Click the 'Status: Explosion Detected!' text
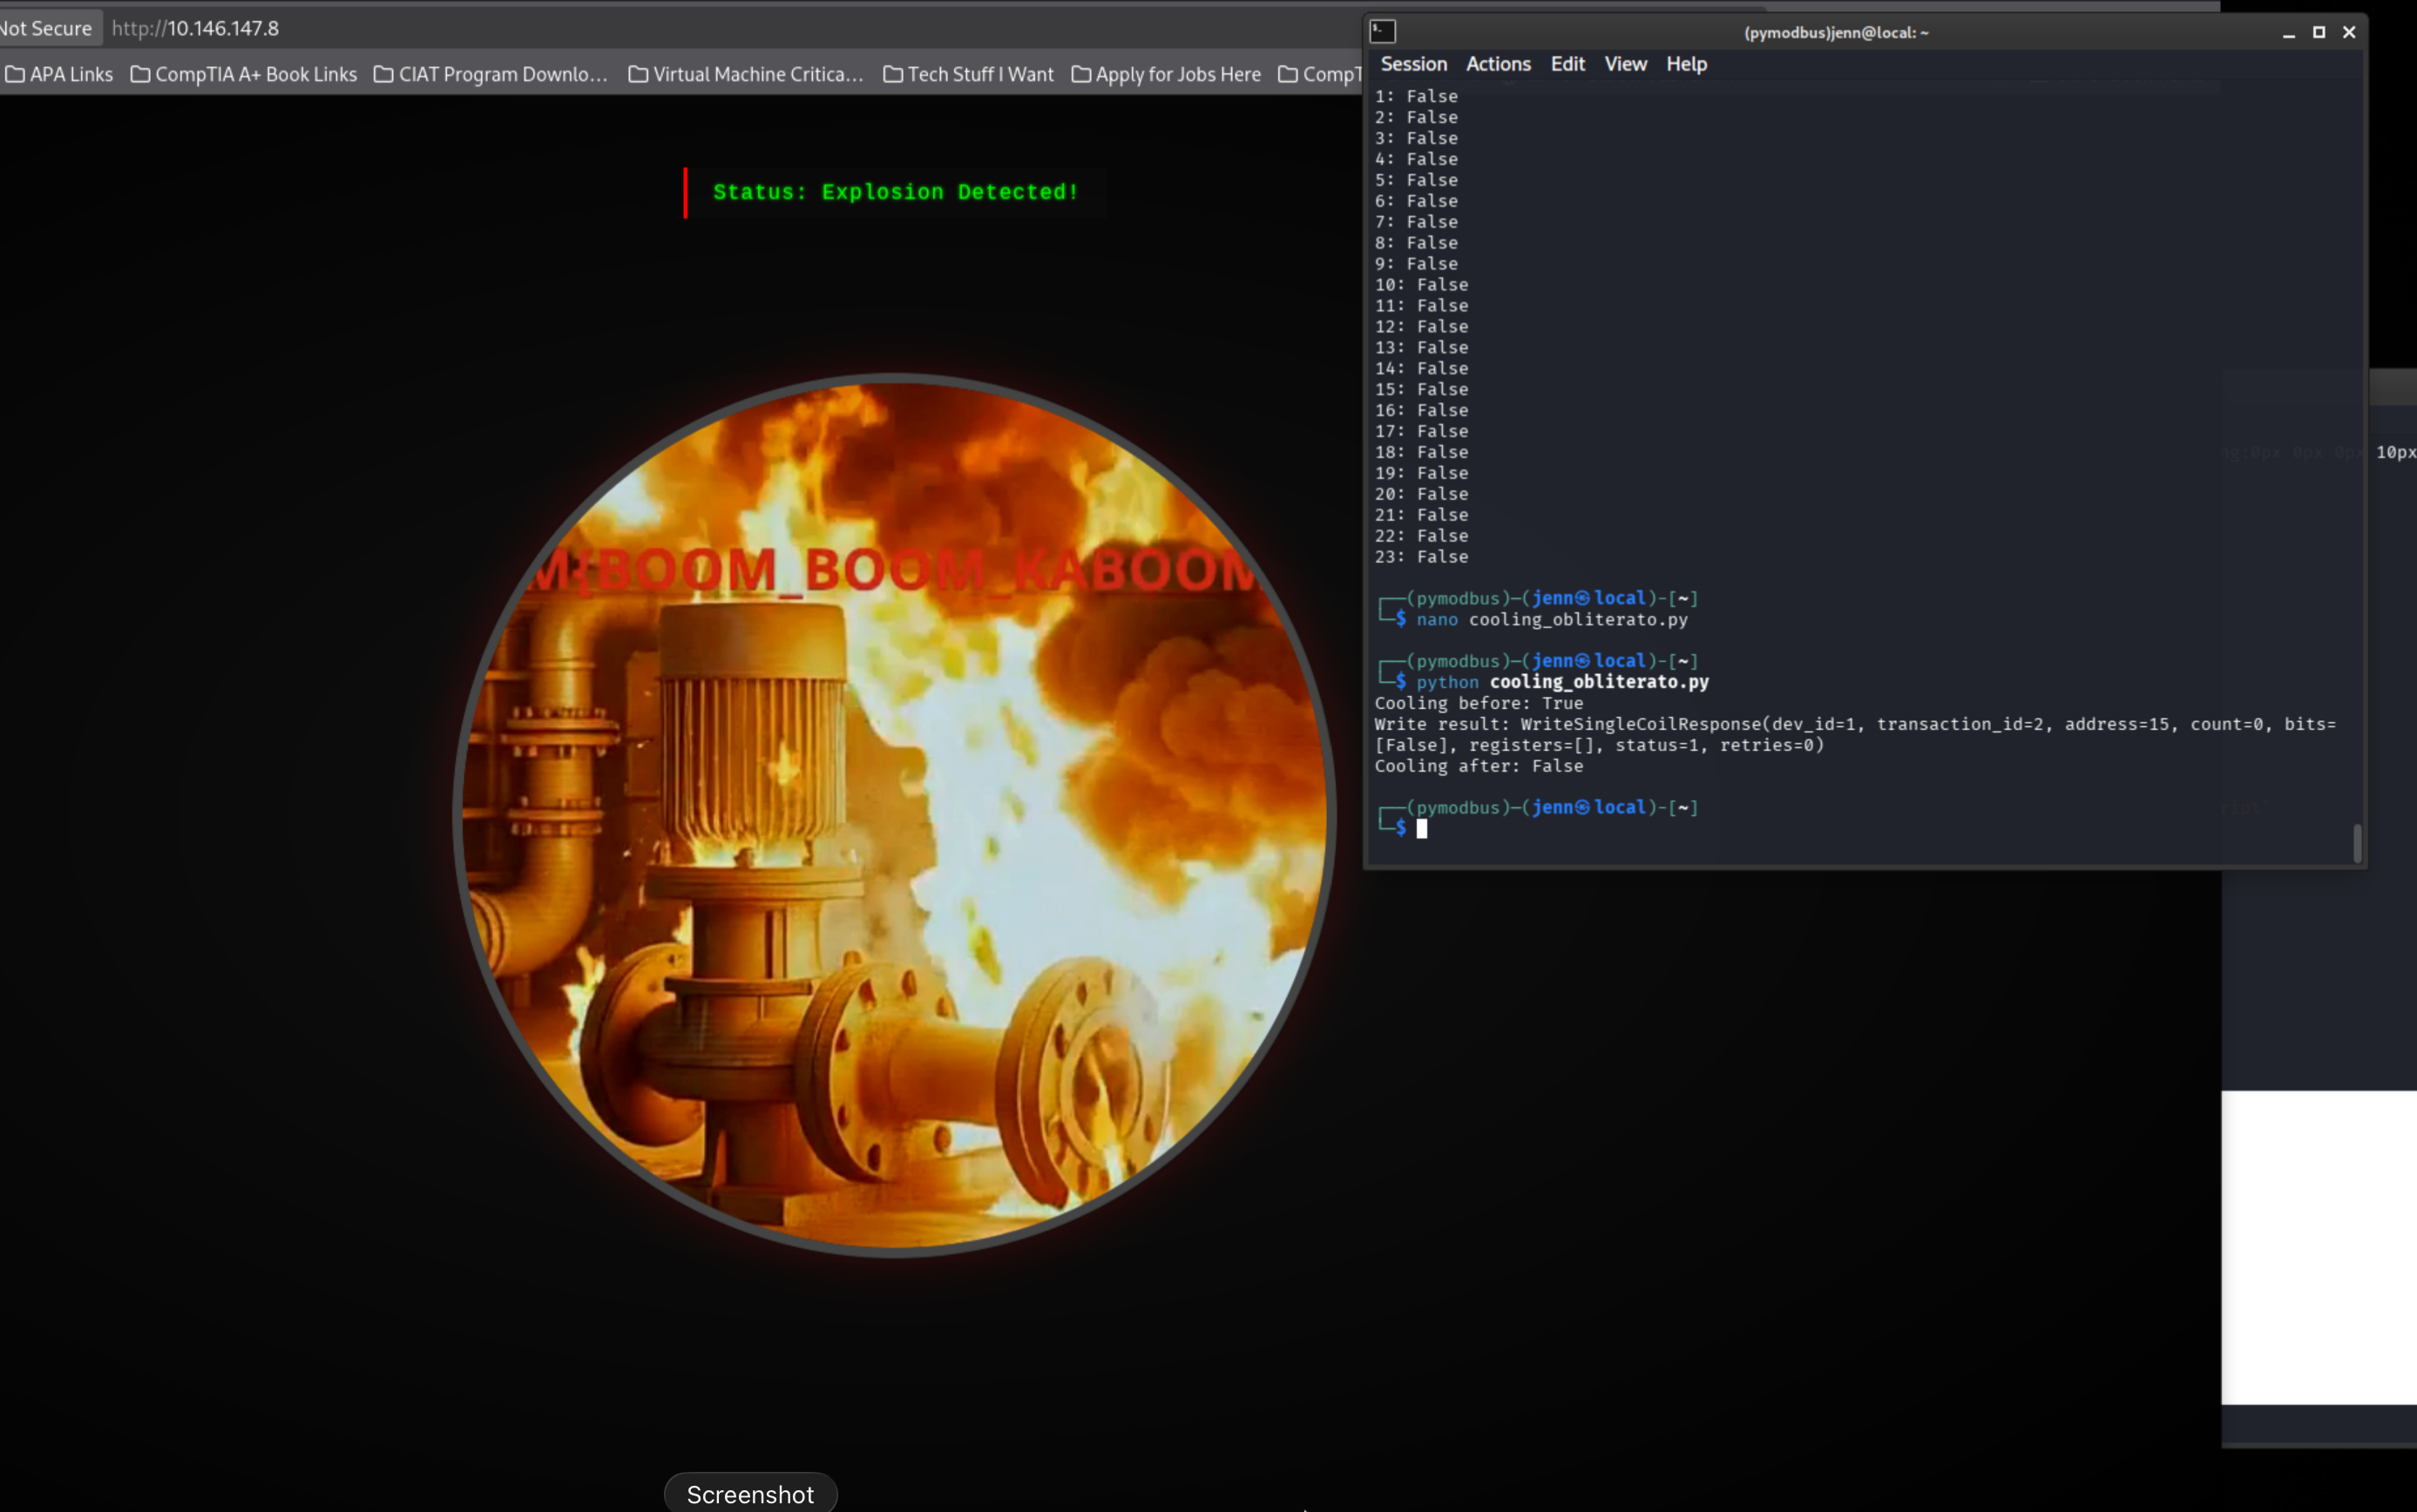The image size is (2417, 1512). [x=896, y=192]
